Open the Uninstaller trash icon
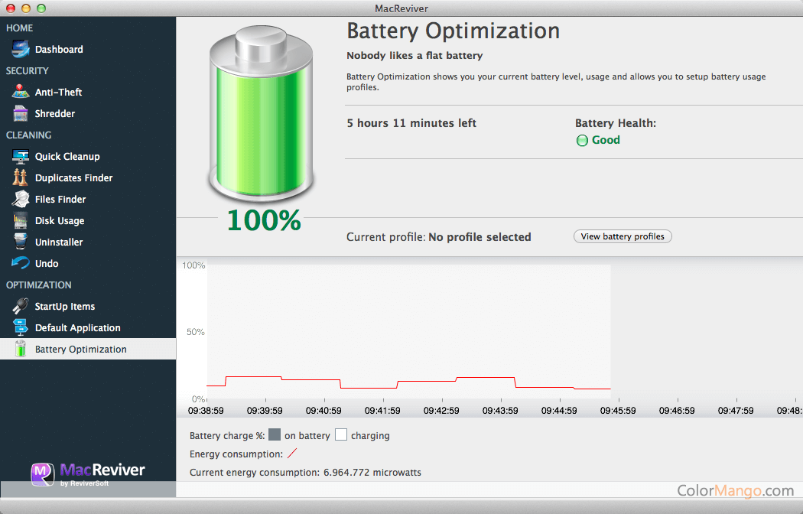Screen dimensions: 803x514 click(x=21, y=242)
